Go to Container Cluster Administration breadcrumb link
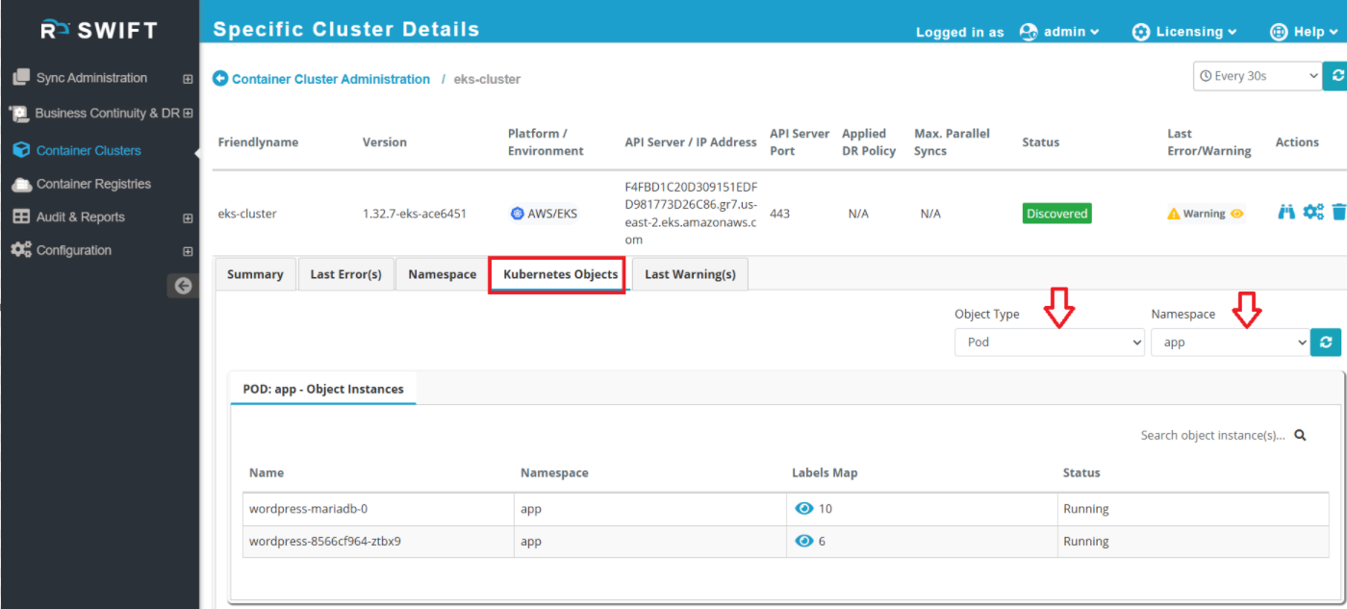Image resolution: width=1347 pixels, height=609 pixels. point(331,79)
